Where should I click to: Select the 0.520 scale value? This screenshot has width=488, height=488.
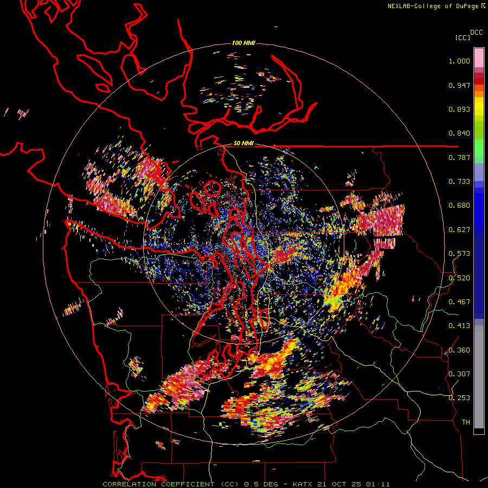(x=459, y=278)
